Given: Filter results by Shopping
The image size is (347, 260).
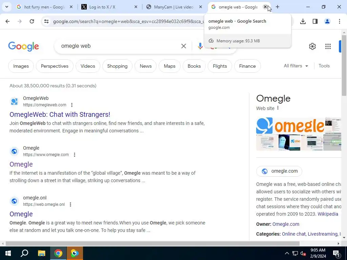Looking at the screenshot, I should (117, 66).
